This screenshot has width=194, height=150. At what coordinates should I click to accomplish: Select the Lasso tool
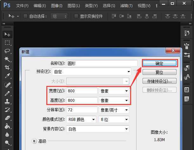tap(7, 51)
